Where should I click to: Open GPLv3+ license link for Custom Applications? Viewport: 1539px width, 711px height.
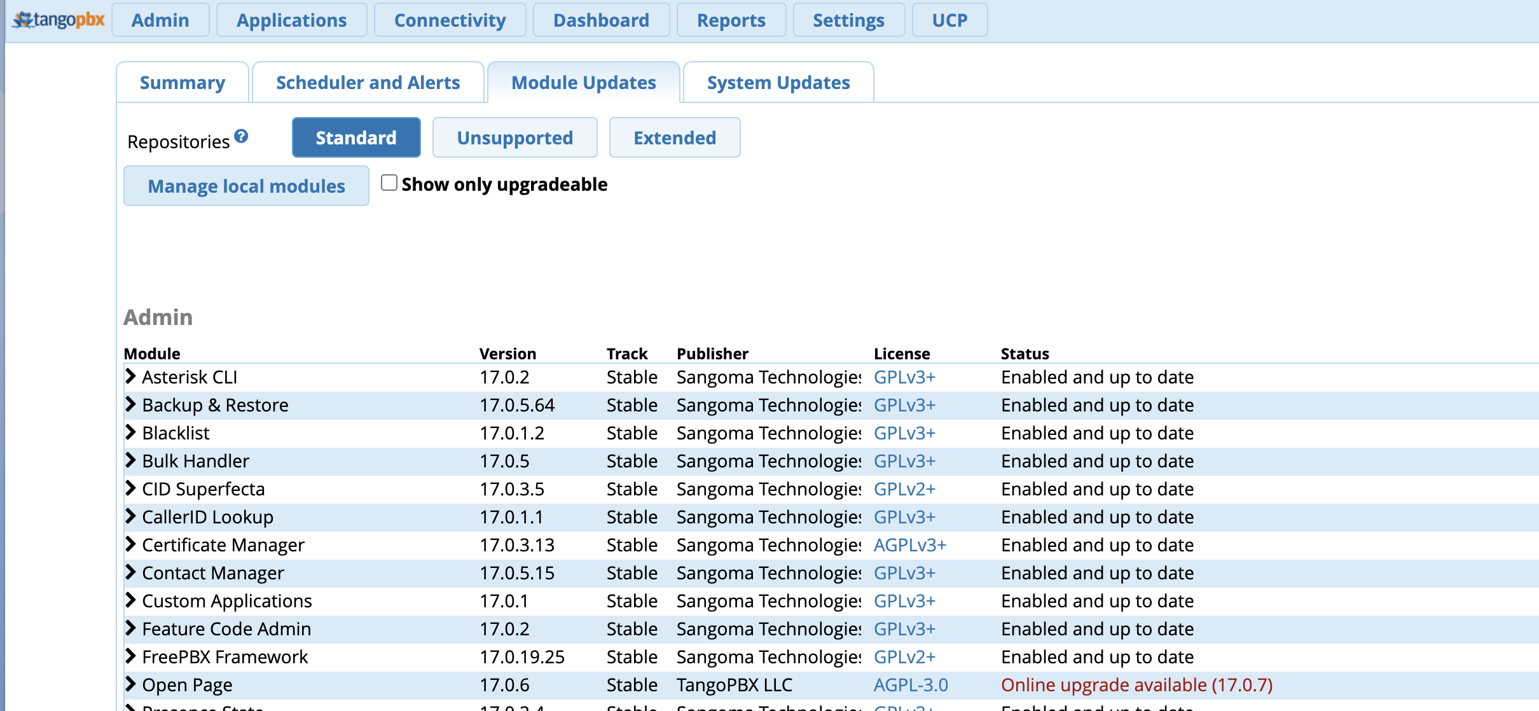click(x=904, y=601)
